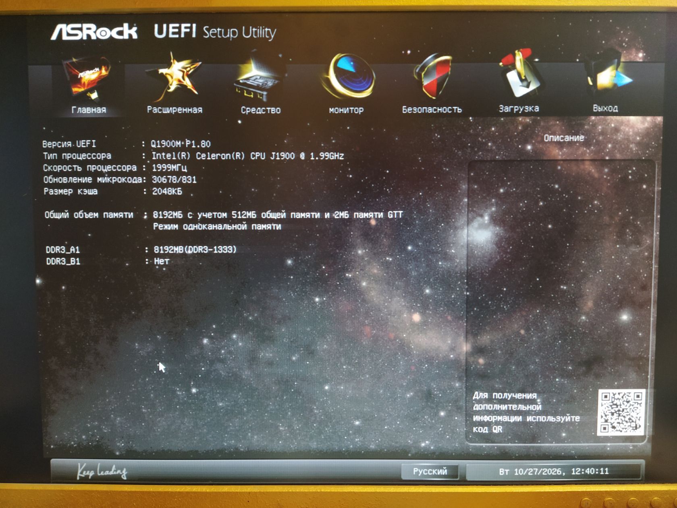Select the Нет value for DDR3_B1
Viewport: 677px width, 508px height.
point(162,261)
